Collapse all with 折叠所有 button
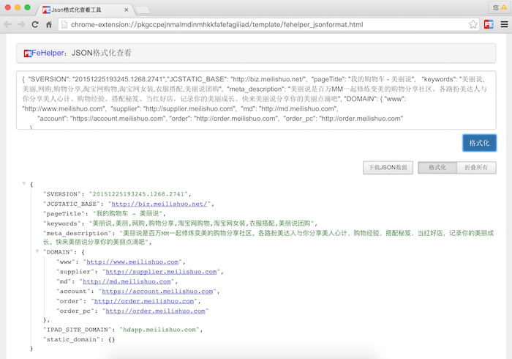512x359 pixels. click(476, 168)
